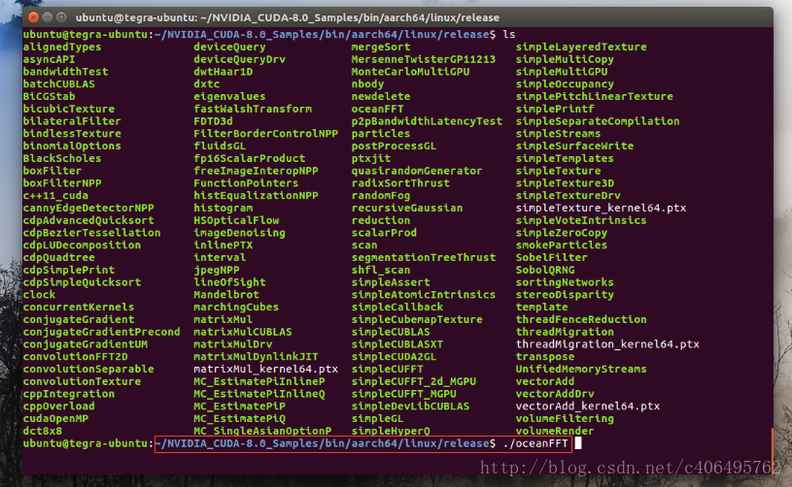Select the 'asyncAPI' entry

point(49,59)
